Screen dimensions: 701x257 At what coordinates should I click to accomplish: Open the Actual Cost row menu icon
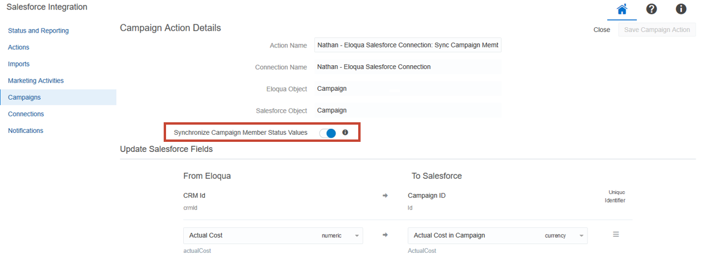(616, 234)
